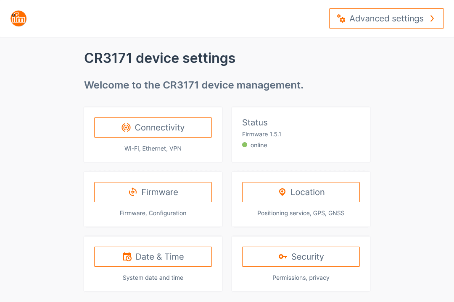
Task: Click the "CR3171 device settings" page title
Action: coord(160,58)
